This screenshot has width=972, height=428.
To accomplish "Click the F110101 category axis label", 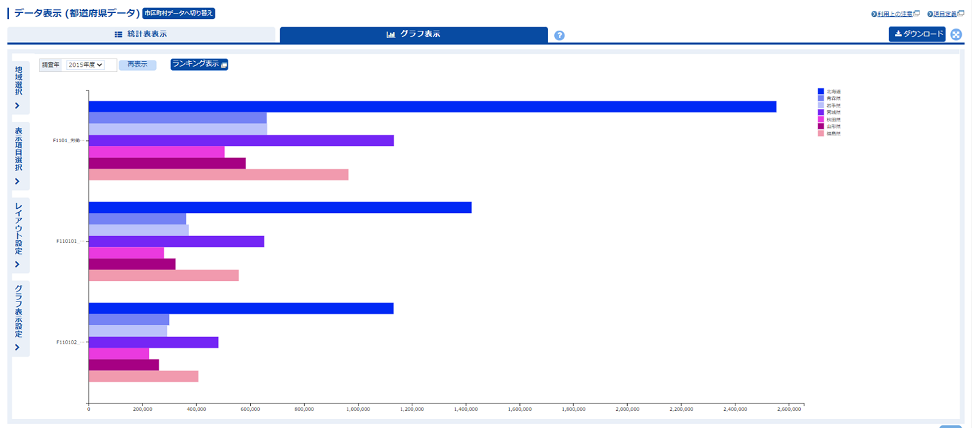I will pyautogui.click(x=70, y=241).
